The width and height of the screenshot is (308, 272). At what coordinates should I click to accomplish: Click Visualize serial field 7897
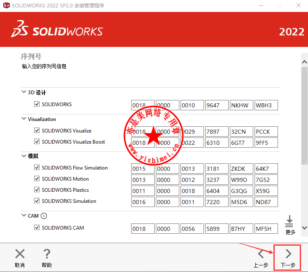click(217, 132)
